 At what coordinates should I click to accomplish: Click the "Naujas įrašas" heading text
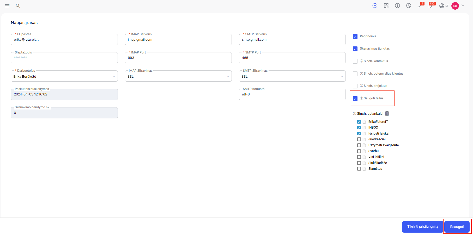24,23
